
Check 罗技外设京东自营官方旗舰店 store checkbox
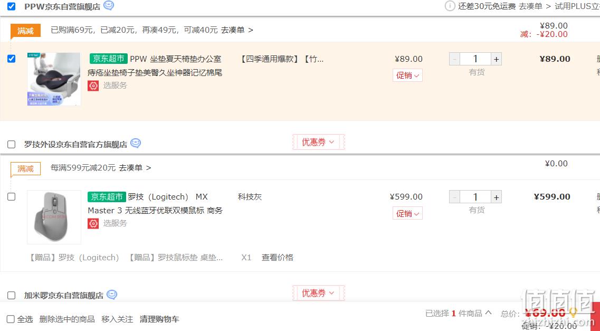point(12,144)
